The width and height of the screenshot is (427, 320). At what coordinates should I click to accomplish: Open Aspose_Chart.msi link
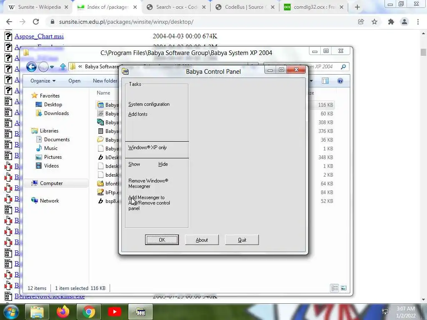coord(39,36)
